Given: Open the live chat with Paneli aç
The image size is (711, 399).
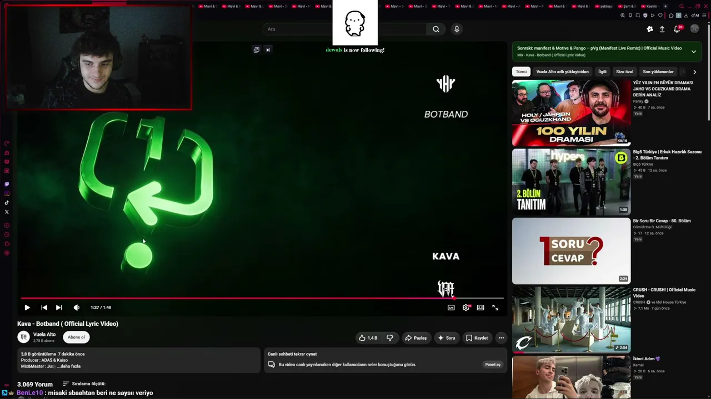Looking at the screenshot, I should pos(493,365).
